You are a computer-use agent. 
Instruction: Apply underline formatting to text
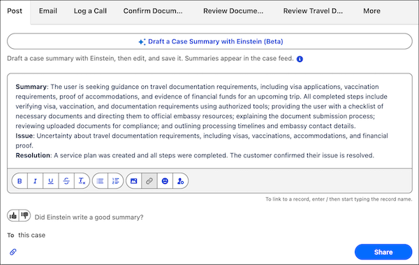coord(50,181)
